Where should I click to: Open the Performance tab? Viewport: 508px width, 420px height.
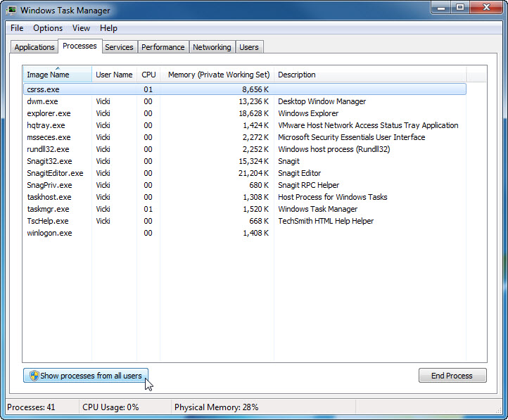(x=163, y=47)
